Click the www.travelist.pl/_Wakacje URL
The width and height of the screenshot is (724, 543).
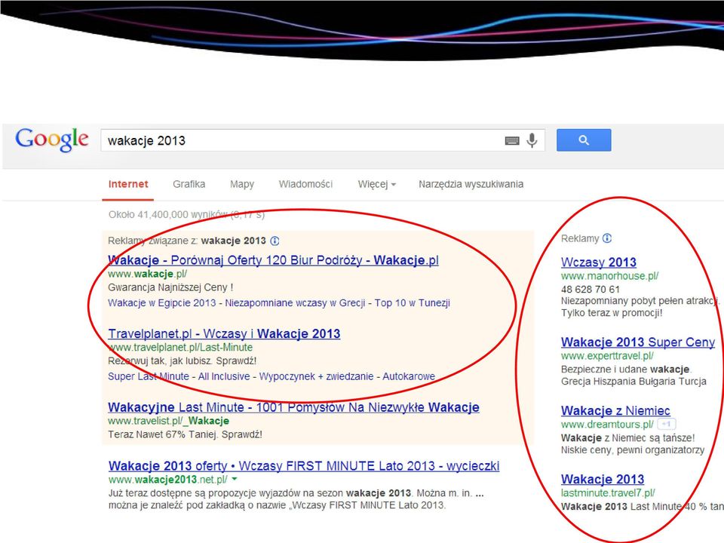(168, 421)
